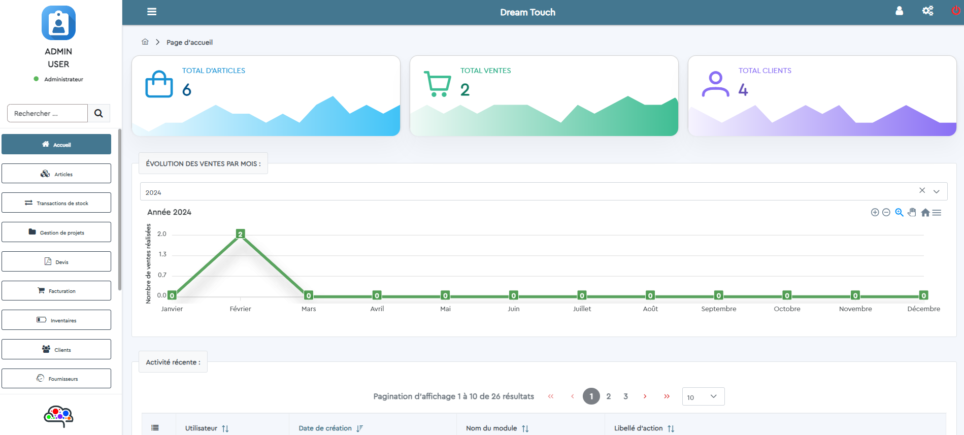Open the Inventaires menu item
Viewport: 964px width, 435px height.
56,320
